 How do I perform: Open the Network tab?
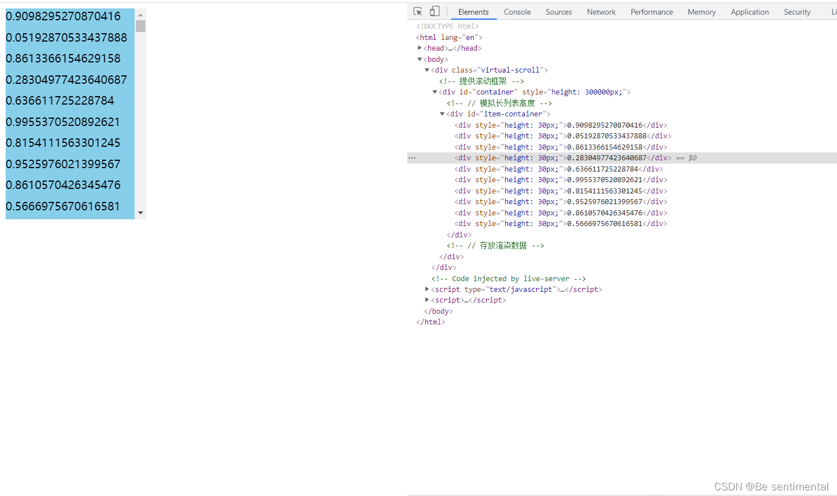click(601, 12)
